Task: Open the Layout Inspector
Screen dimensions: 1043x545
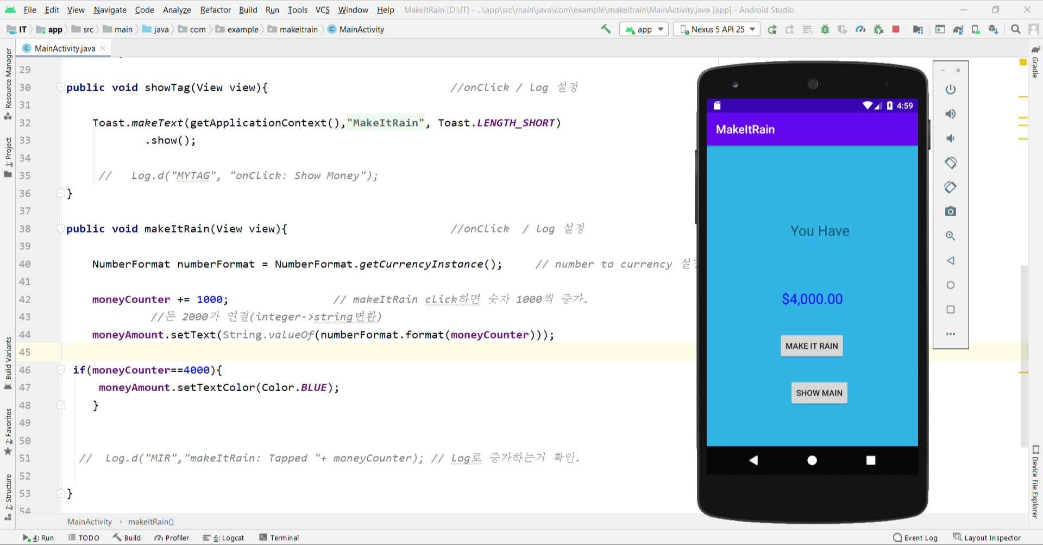Action: [987, 538]
